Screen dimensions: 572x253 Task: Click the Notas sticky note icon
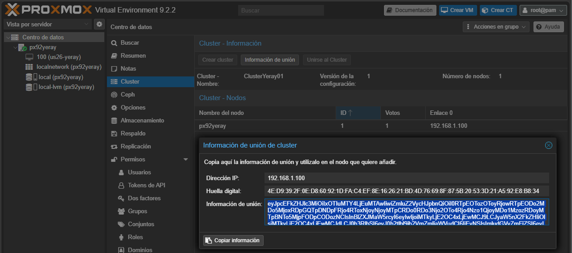pos(114,69)
